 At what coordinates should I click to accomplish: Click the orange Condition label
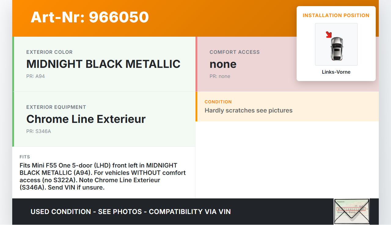coord(218,102)
